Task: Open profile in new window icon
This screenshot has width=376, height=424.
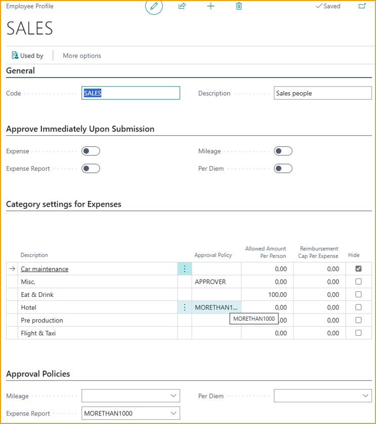Action: (x=362, y=6)
